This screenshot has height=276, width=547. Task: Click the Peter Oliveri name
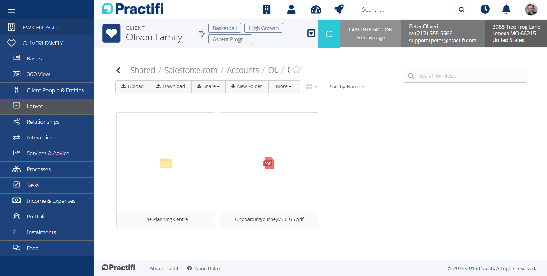click(x=423, y=27)
